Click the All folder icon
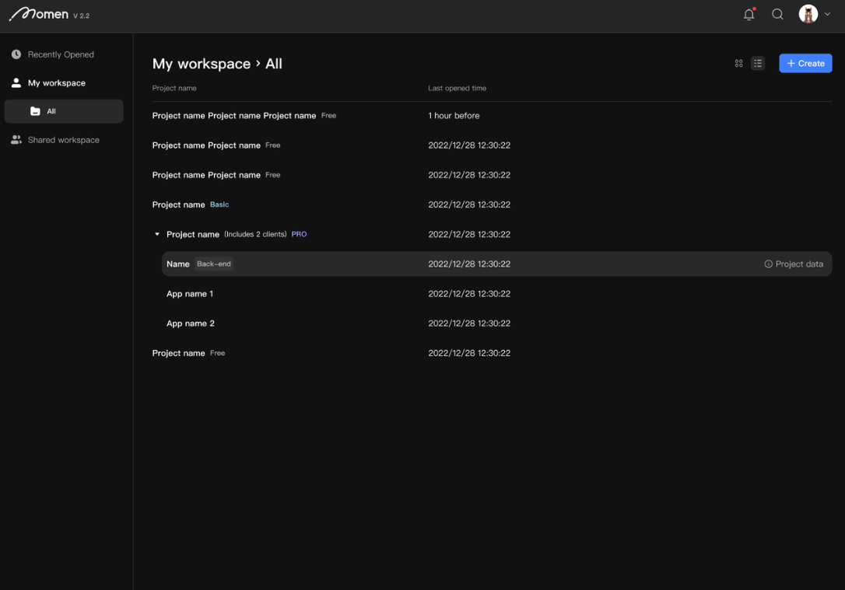 (x=35, y=111)
